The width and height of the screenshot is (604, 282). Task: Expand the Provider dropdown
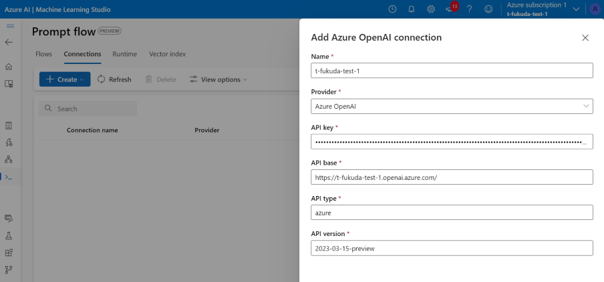(452, 106)
